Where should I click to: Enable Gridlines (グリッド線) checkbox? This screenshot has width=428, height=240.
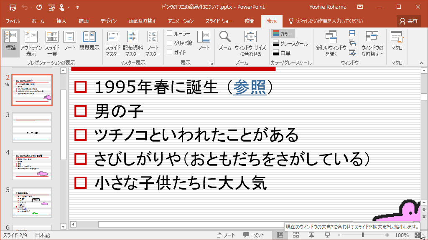(170, 43)
